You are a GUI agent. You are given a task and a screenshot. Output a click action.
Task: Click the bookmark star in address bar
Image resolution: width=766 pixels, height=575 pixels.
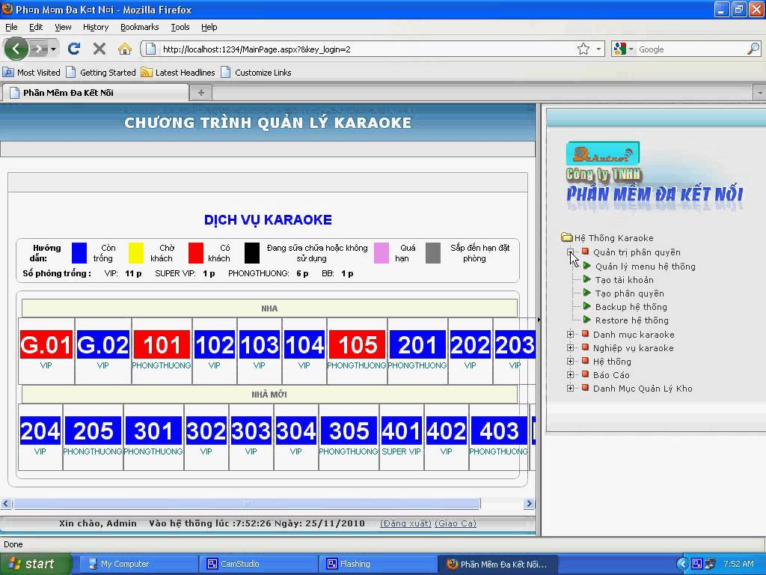583,49
